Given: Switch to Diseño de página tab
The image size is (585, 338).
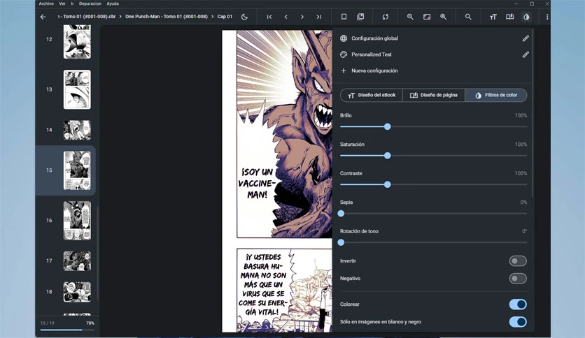Looking at the screenshot, I should (x=434, y=95).
